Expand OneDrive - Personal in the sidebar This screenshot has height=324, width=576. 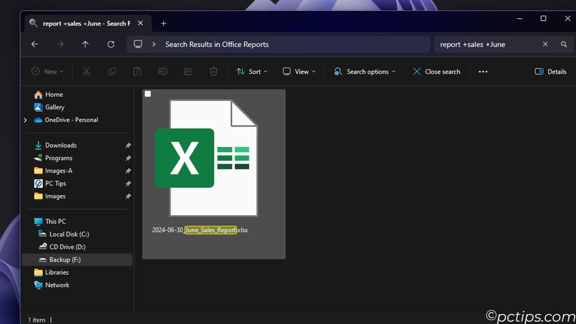[25, 120]
